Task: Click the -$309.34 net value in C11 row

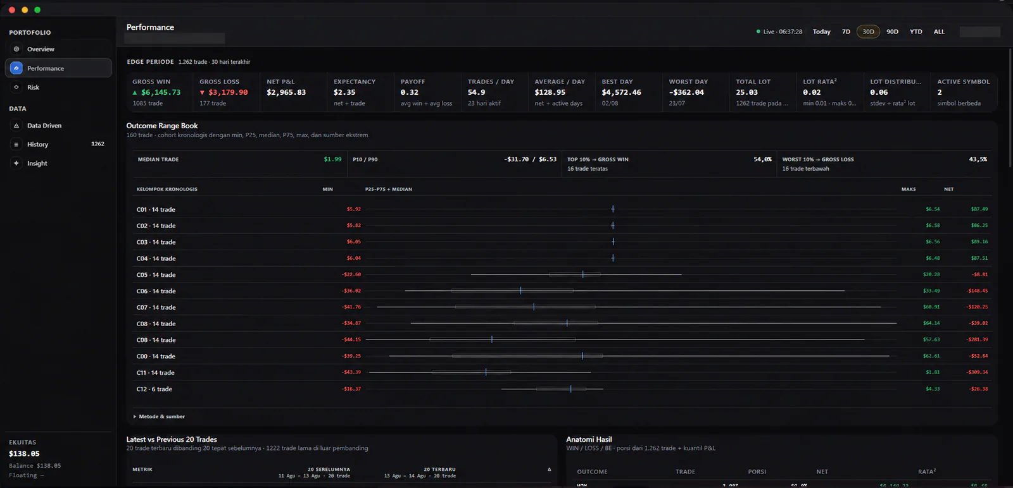Action: pyautogui.click(x=977, y=372)
